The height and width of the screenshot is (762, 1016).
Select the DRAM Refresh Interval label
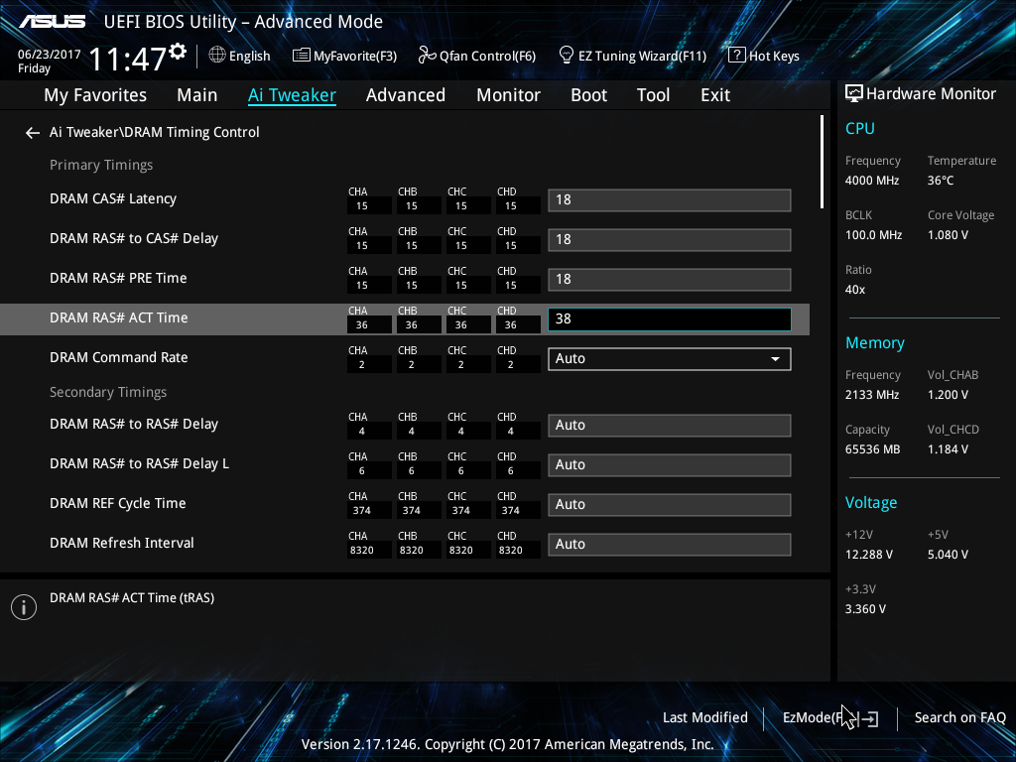[x=122, y=543]
